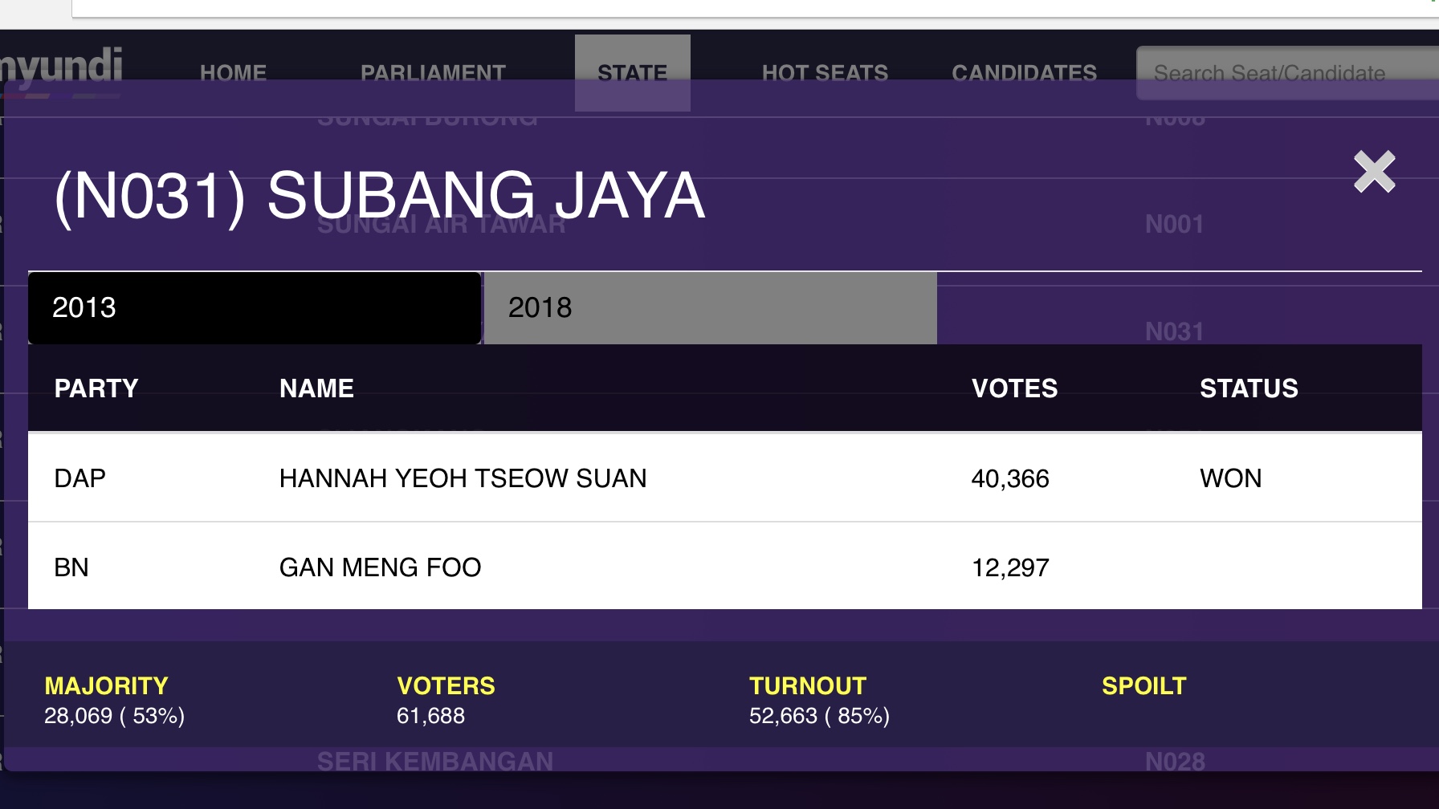Click the DAP party cell

coord(79,478)
